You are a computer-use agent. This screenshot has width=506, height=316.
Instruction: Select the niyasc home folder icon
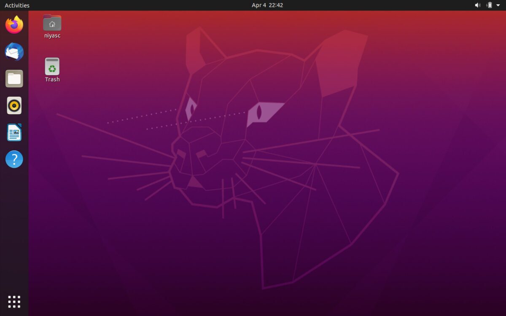52,23
